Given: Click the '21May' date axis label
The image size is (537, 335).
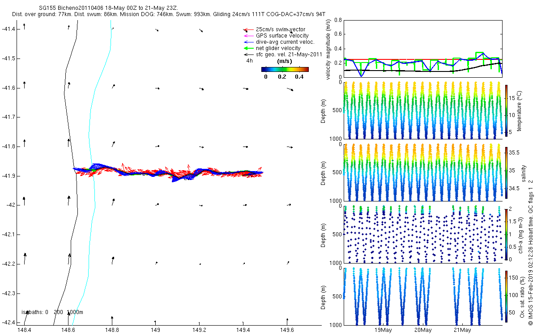Looking at the screenshot, I should 462,330.
